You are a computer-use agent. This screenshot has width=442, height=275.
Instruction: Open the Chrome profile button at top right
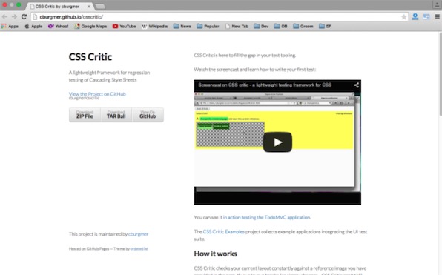437,4
